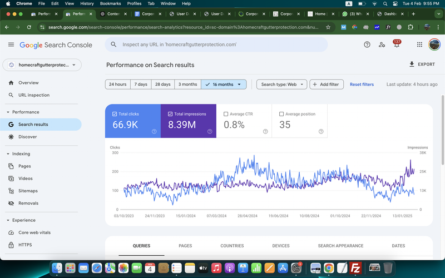Open the 16 months date range dropdown

point(224,85)
